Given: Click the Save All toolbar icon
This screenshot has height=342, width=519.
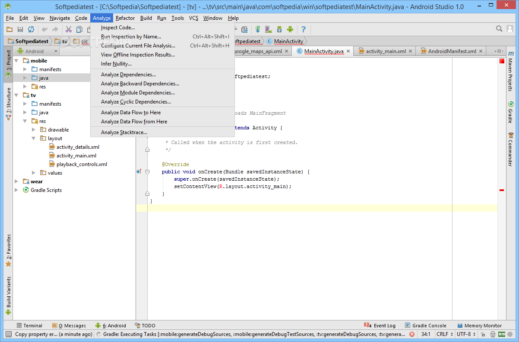Looking at the screenshot, I should 20,29.
